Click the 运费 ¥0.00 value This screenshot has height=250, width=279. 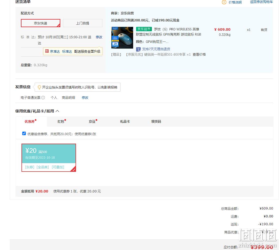(x=268, y=216)
